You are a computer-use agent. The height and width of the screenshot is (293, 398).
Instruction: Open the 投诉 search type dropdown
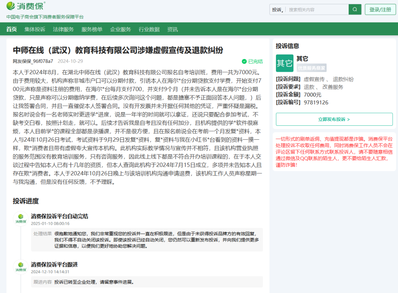point(278,10)
